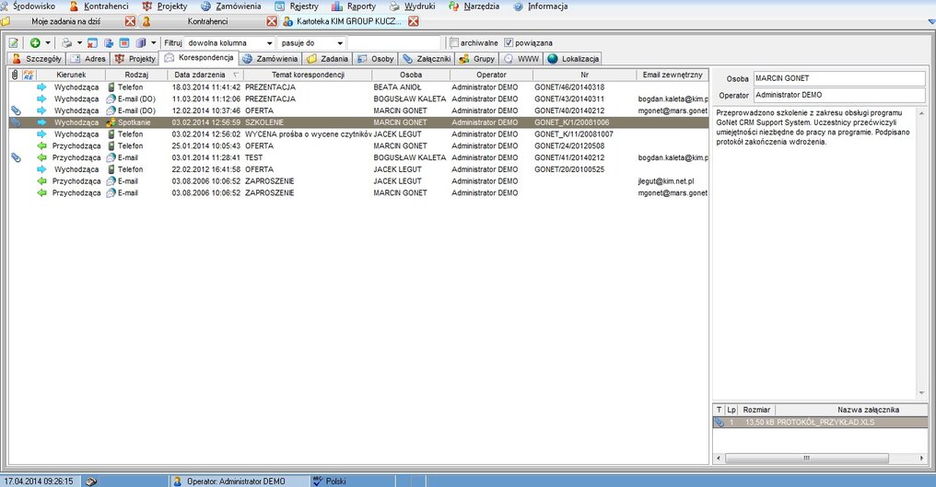Screen dimensions: 936x487
Task: Click incoming arrow on 25.01.2014 OFERTA row
Action: pos(41,145)
